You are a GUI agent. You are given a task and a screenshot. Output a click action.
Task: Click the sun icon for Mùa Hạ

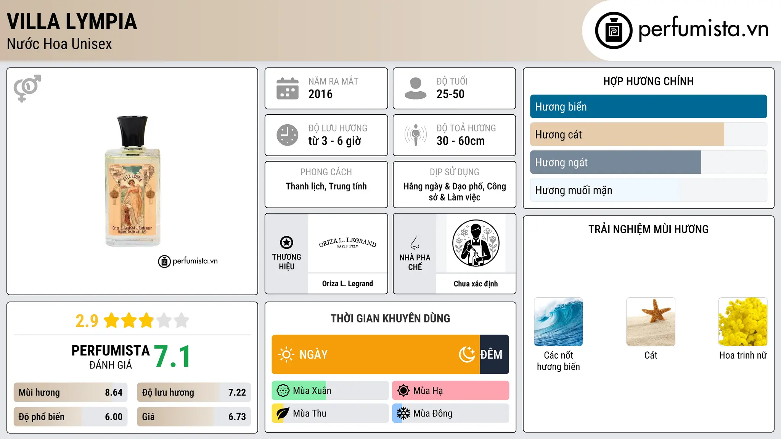point(403,391)
